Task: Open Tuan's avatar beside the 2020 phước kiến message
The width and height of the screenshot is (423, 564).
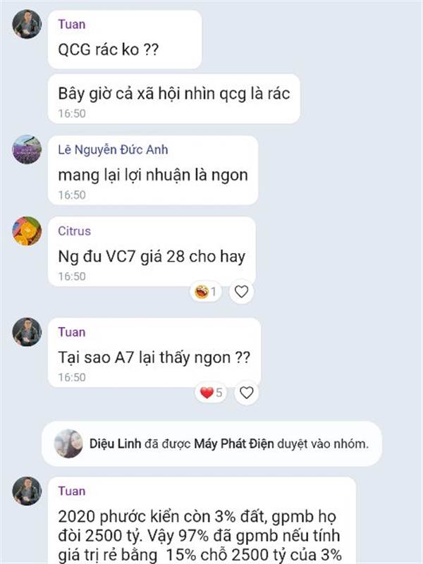Action: tap(27, 491)
